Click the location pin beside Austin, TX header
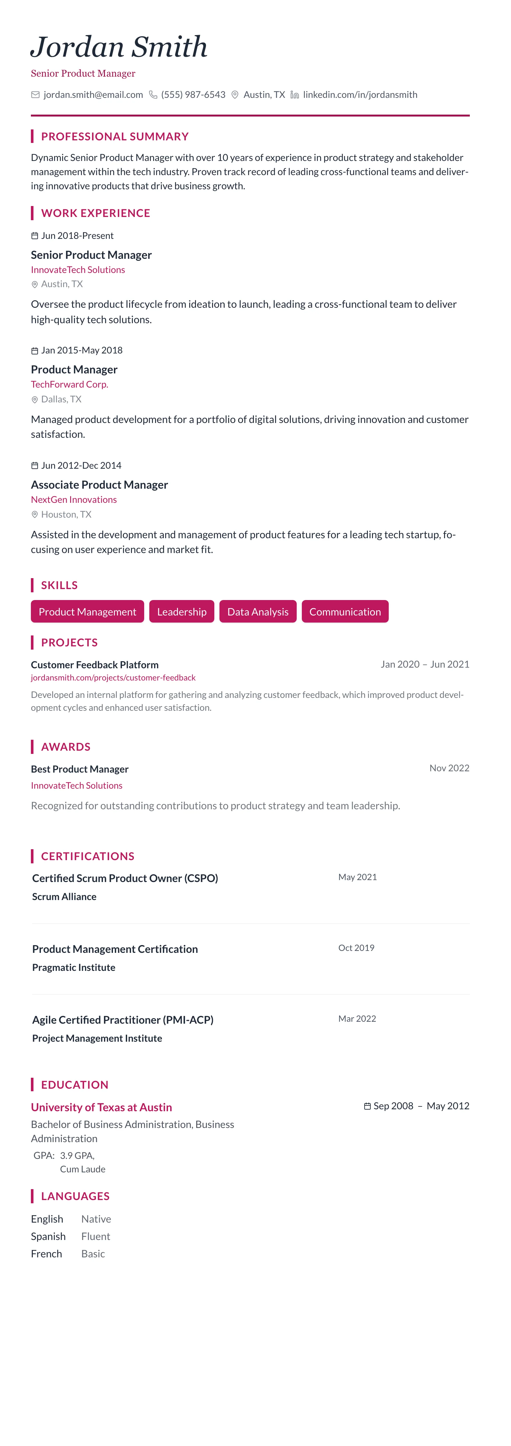This screenshot has width=511, height=1446. [235, 95]
